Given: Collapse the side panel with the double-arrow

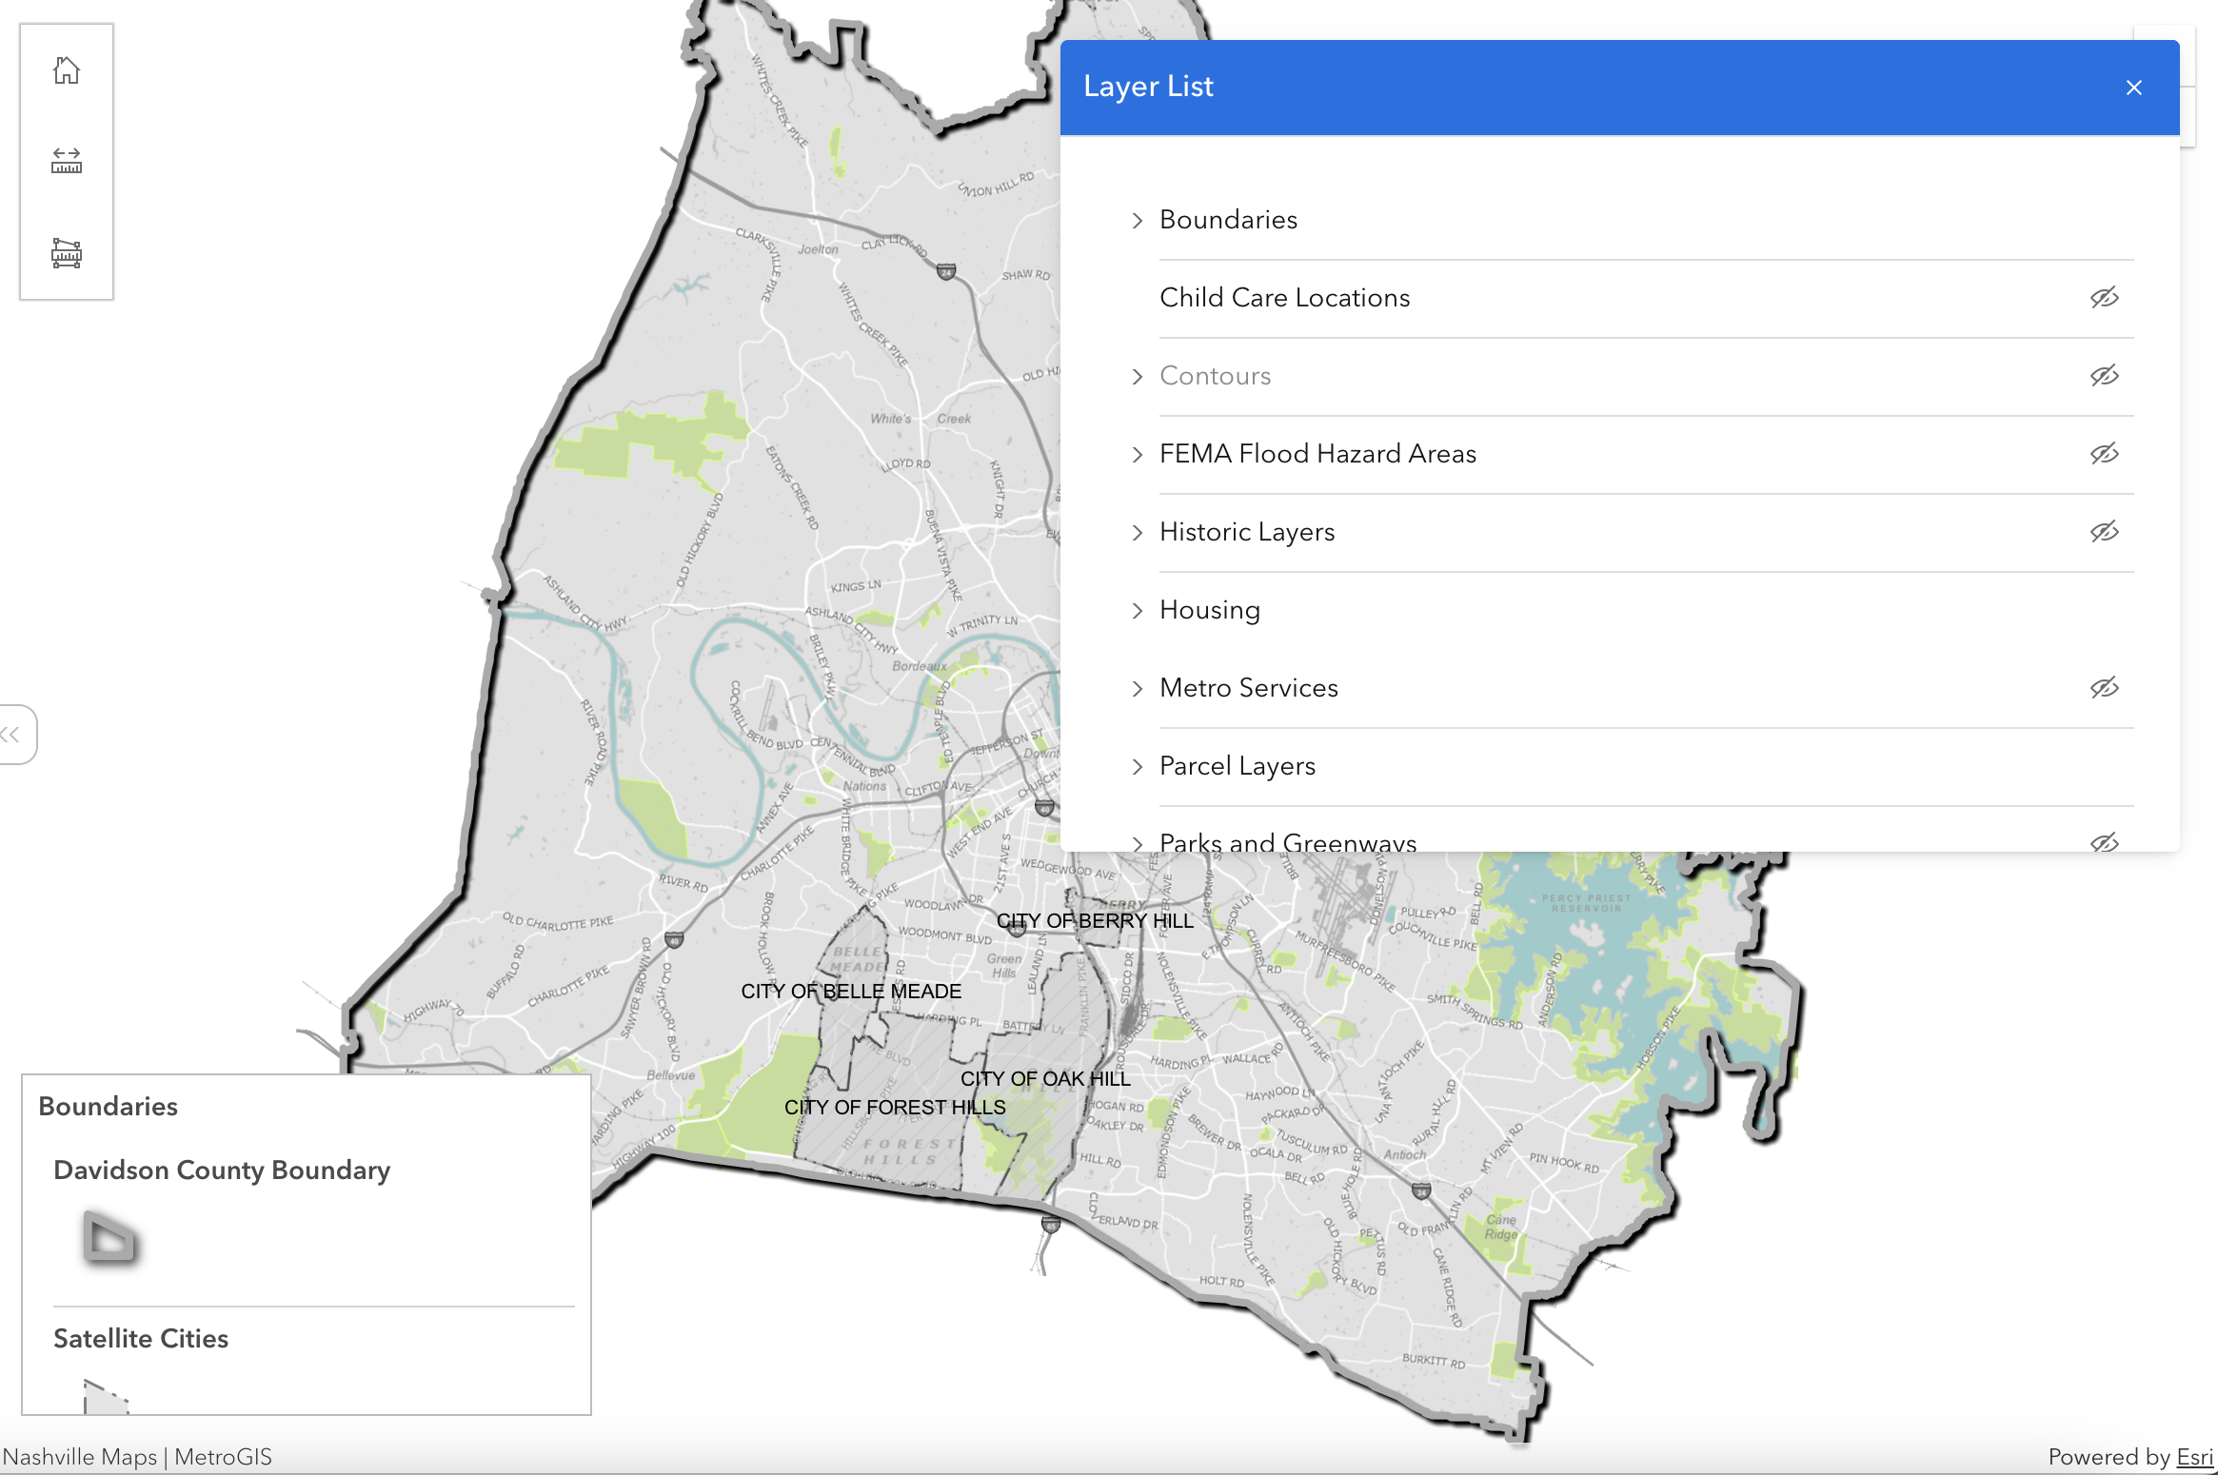Looking at the screenshot, I should click(11, 734).
